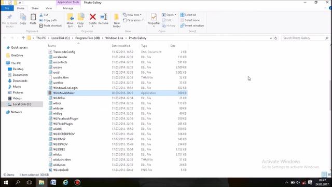
Task: Select the WinMovieMaker application file
Action: point(117,93)
